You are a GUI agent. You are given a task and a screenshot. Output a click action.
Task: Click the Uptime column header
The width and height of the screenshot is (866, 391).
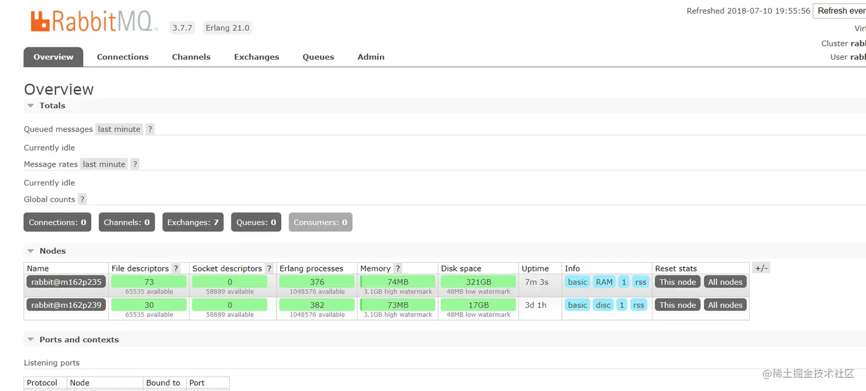535,268
